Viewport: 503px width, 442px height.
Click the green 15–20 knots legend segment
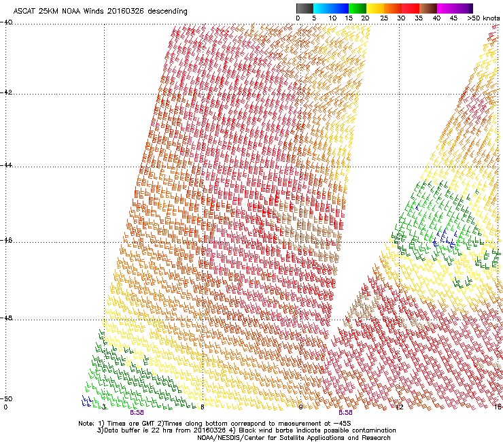pos(358,8)
